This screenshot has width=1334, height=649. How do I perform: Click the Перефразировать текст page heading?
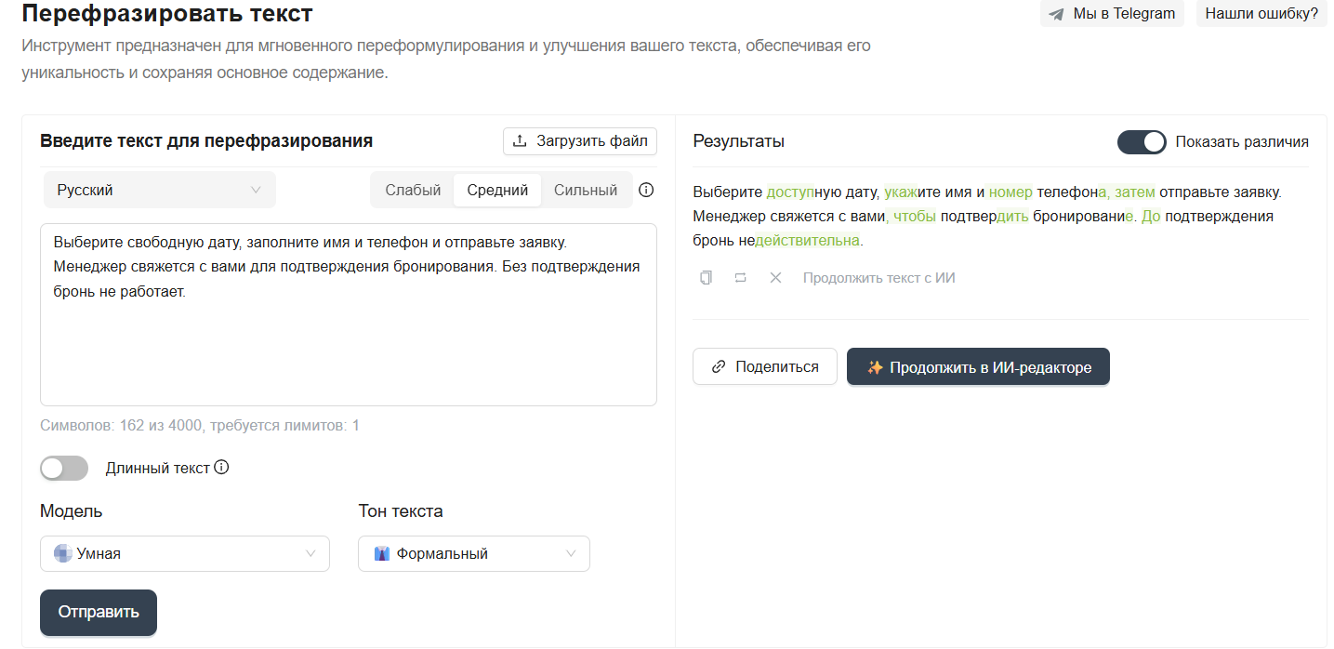click(167, 14)
